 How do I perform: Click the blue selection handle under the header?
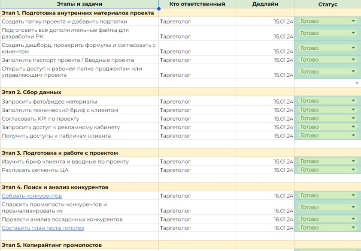(x=159, y=9)
